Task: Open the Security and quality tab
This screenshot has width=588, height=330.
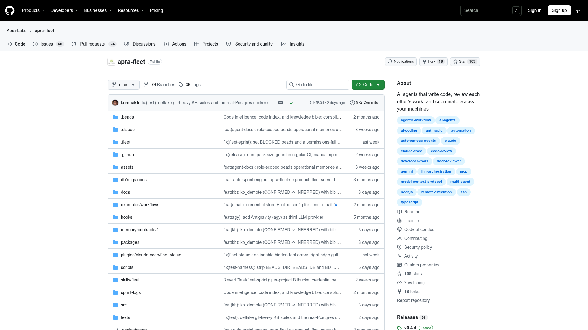Action: (x=249, y=44)
